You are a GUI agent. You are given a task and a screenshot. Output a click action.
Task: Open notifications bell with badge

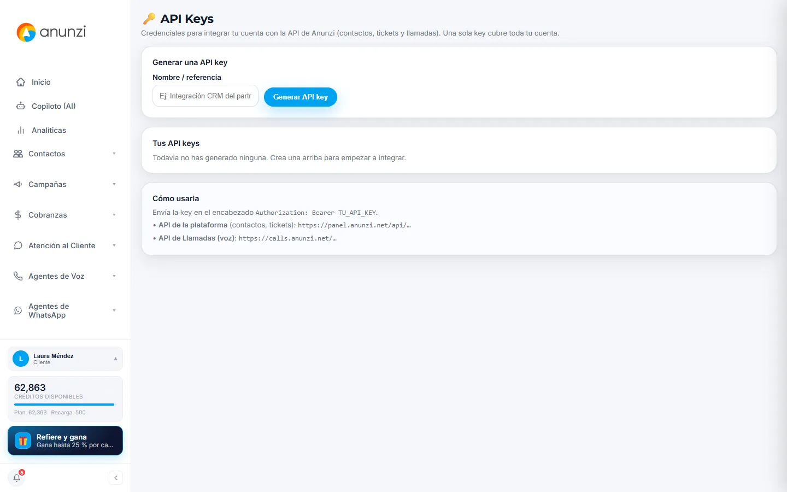[x=17, y=477]
